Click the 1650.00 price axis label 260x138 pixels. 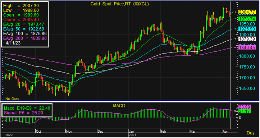coord(247,88)
